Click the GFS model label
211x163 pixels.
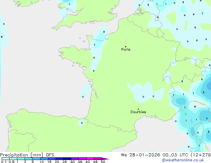[x=50, y=155]
